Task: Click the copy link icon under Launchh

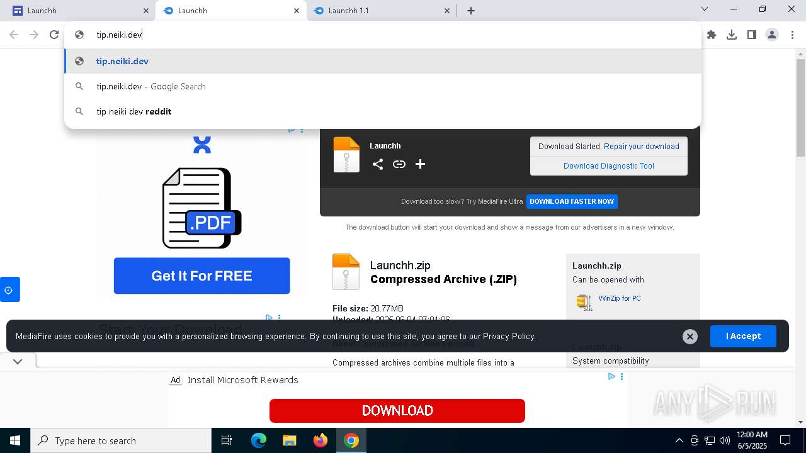Action: click(x=399, y=164)
